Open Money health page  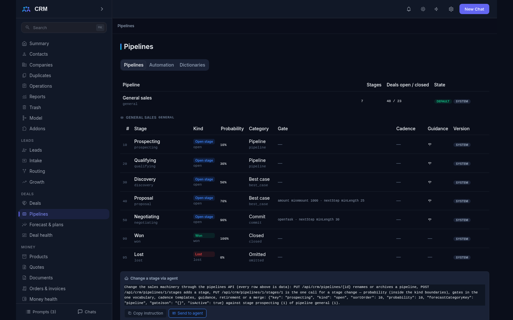tap(64, 299)
